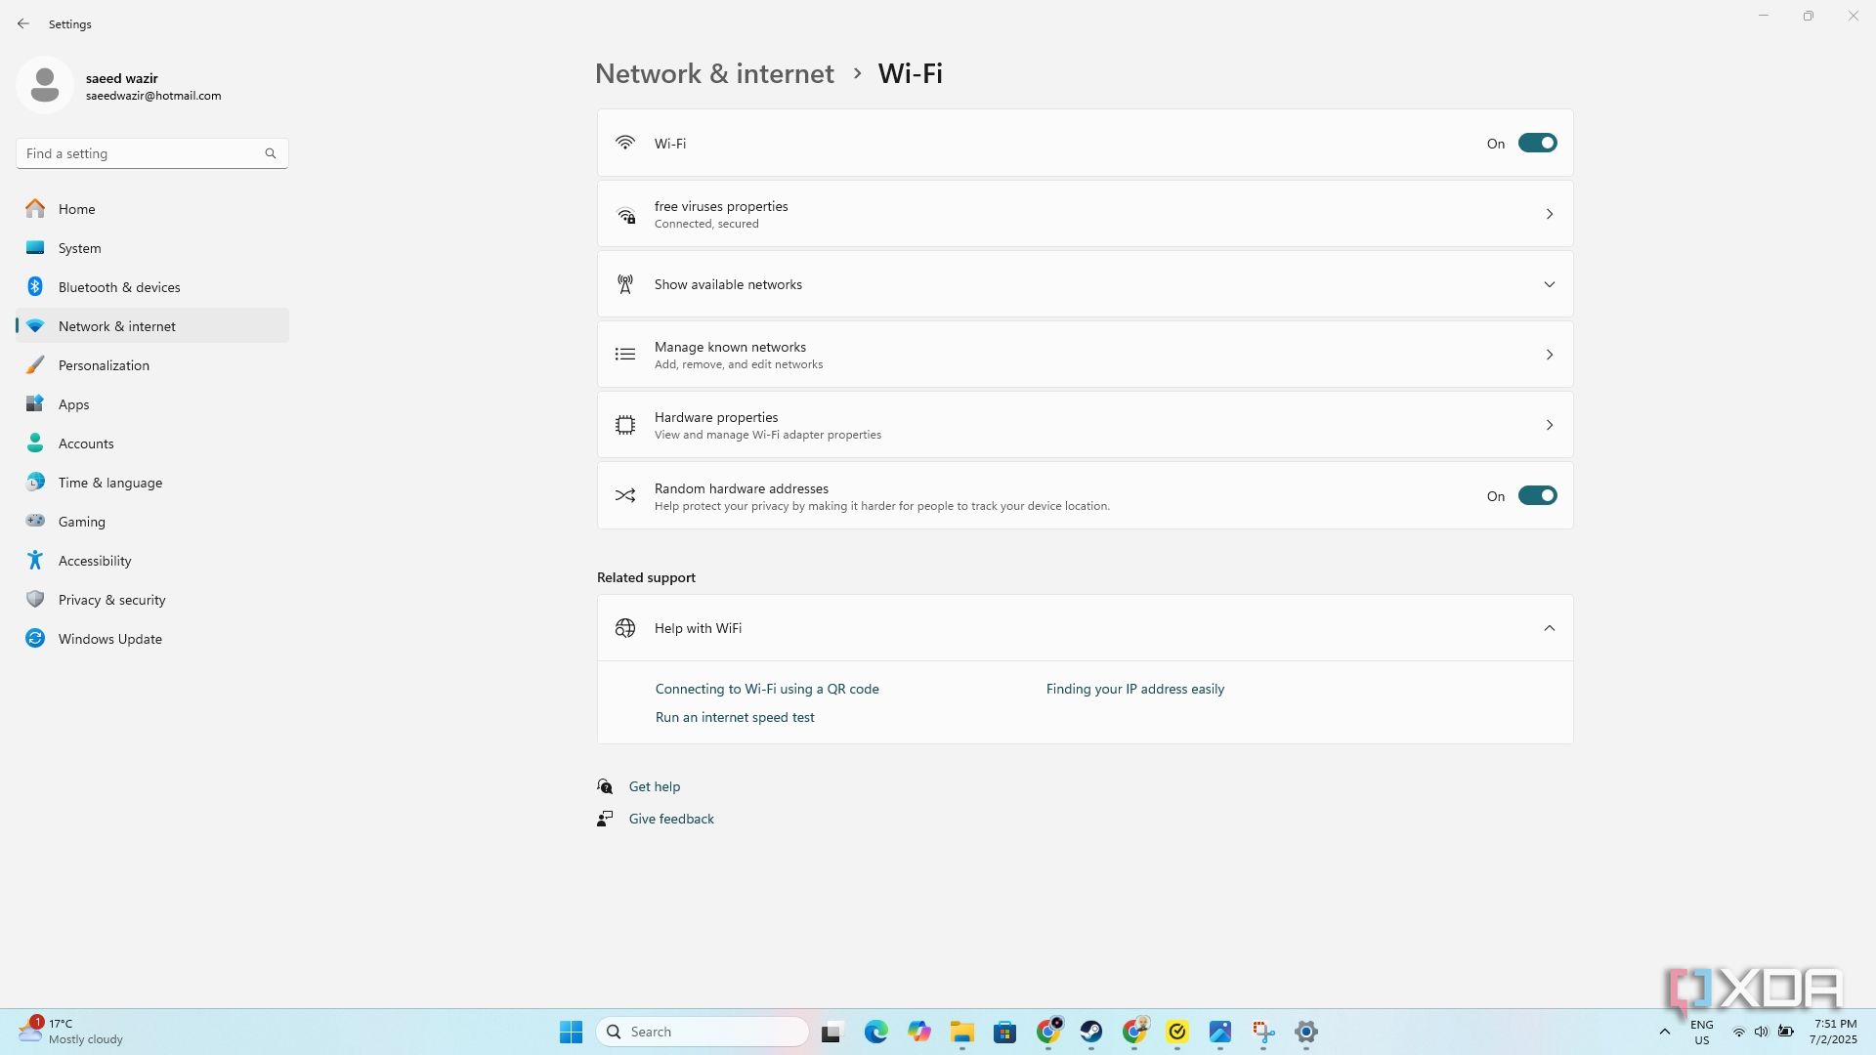Open Personalization settings

click(x=152, y=365)
